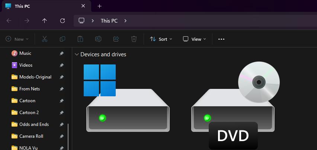
Task: Click pin icon next to Camera Roll
Action: (62, 136)
